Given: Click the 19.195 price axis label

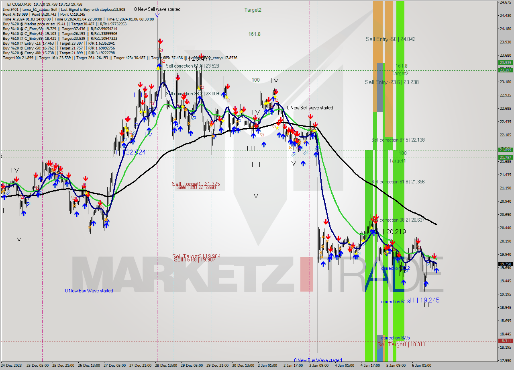Looking at the screenshot, I should (505, 294).
